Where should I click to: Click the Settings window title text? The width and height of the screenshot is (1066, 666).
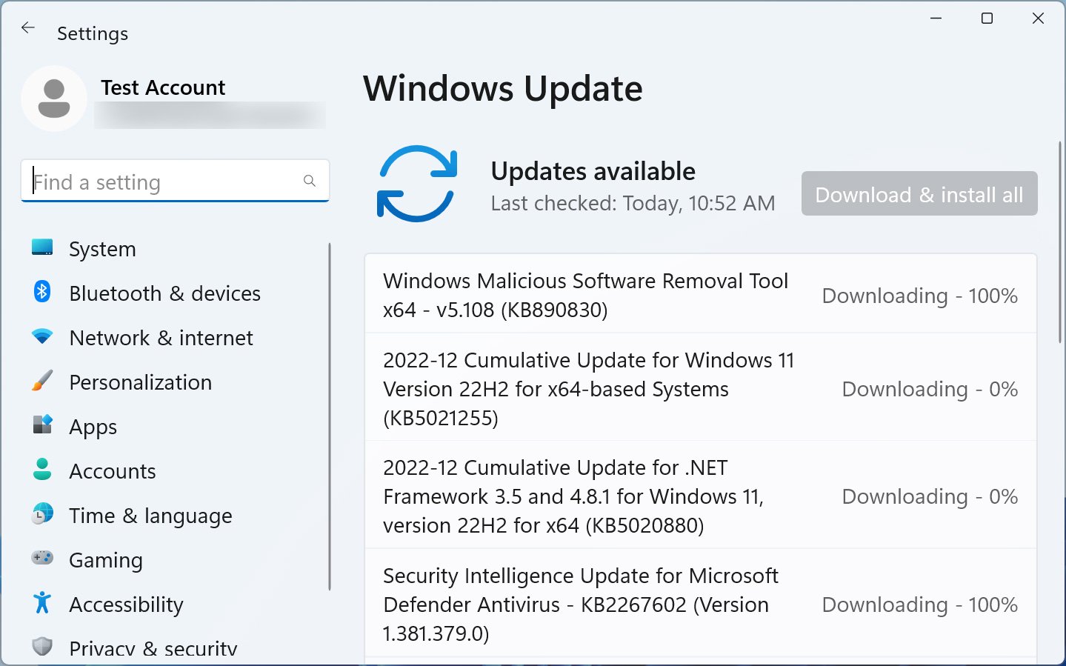click(93, 33)
